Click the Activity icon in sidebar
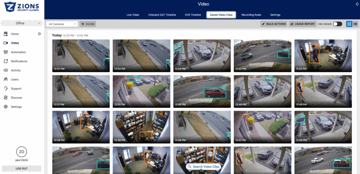This screenshot has height=174, width=360. [6, 70]
